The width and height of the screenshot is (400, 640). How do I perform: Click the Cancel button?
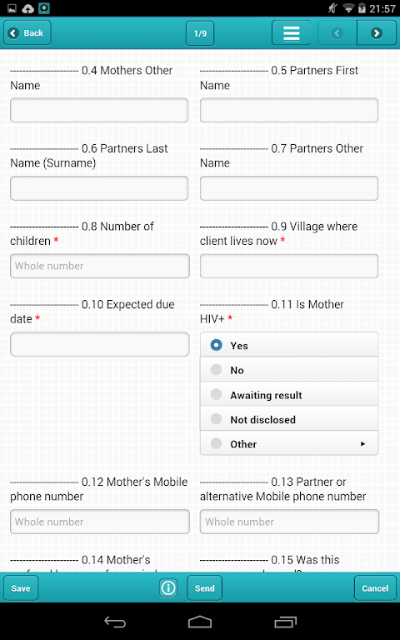pyautogui.click(x=375, y=588)
